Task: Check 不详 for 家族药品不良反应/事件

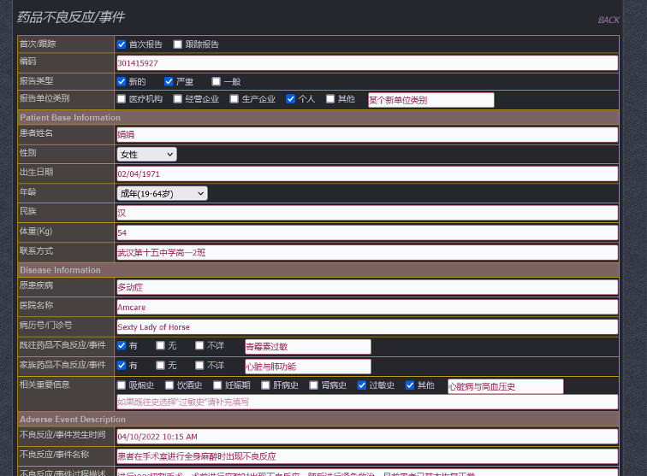Action: coord(199,366)
